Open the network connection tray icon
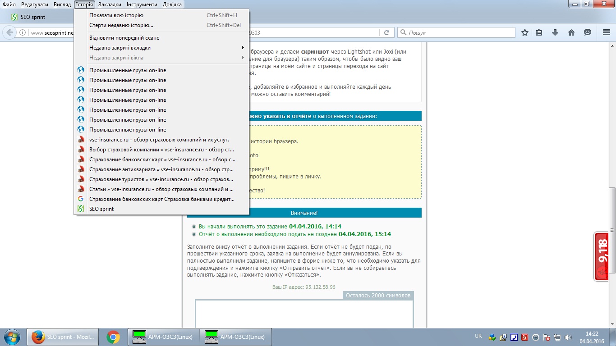 click(x=557, y=337)
